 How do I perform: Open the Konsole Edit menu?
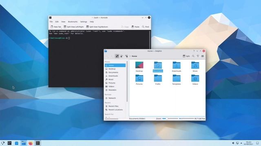click(x=57, y=21)
